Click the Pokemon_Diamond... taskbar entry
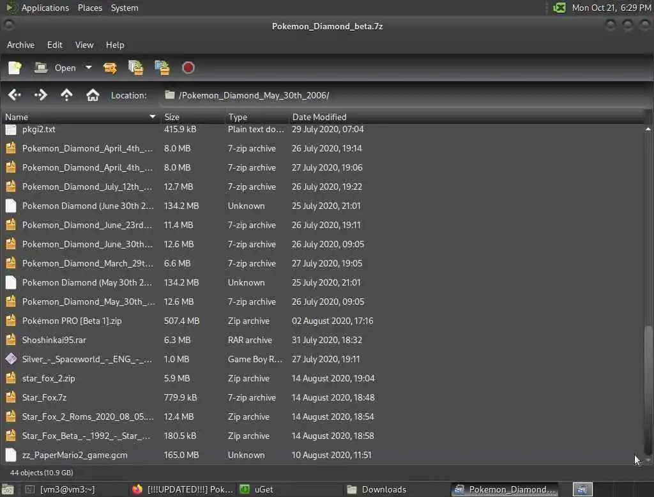Viewport: 654px width, 497px height. 505,489
